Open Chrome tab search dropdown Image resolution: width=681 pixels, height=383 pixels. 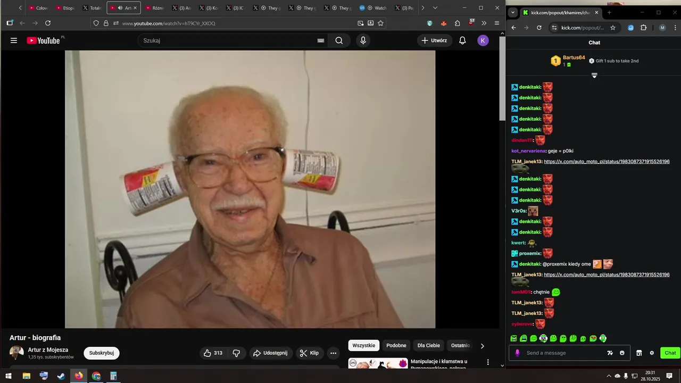[512, 12]
